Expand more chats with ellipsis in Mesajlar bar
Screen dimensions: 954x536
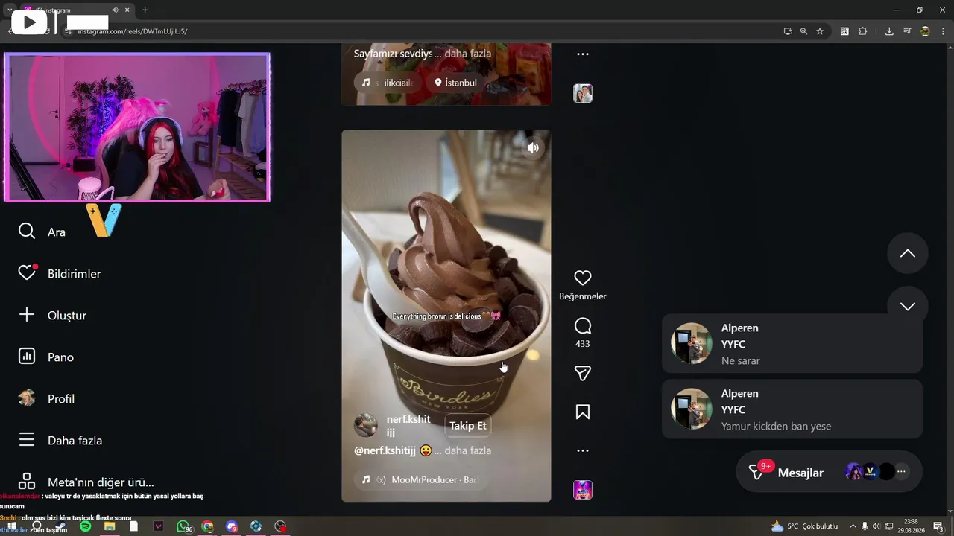click(x=902, y=471)
